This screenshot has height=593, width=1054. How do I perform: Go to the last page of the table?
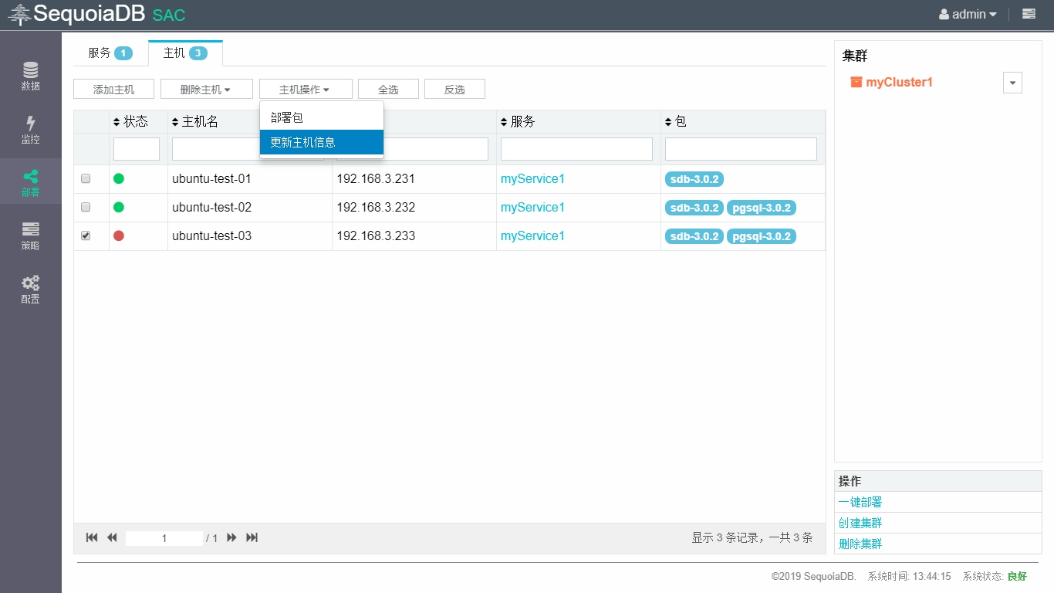click(x=252, y=537)
